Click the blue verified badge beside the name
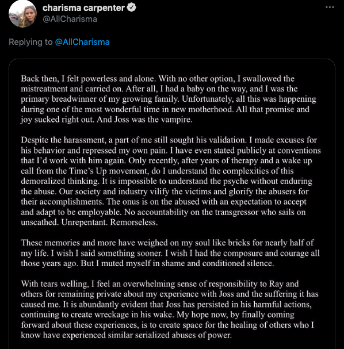Viewport: 344px width, 349px height. click(x=131, y=7)
